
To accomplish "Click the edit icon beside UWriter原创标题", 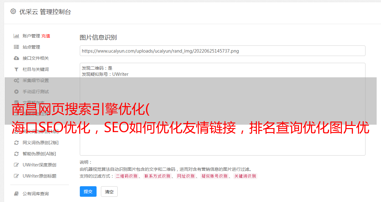I will (16, 176).
